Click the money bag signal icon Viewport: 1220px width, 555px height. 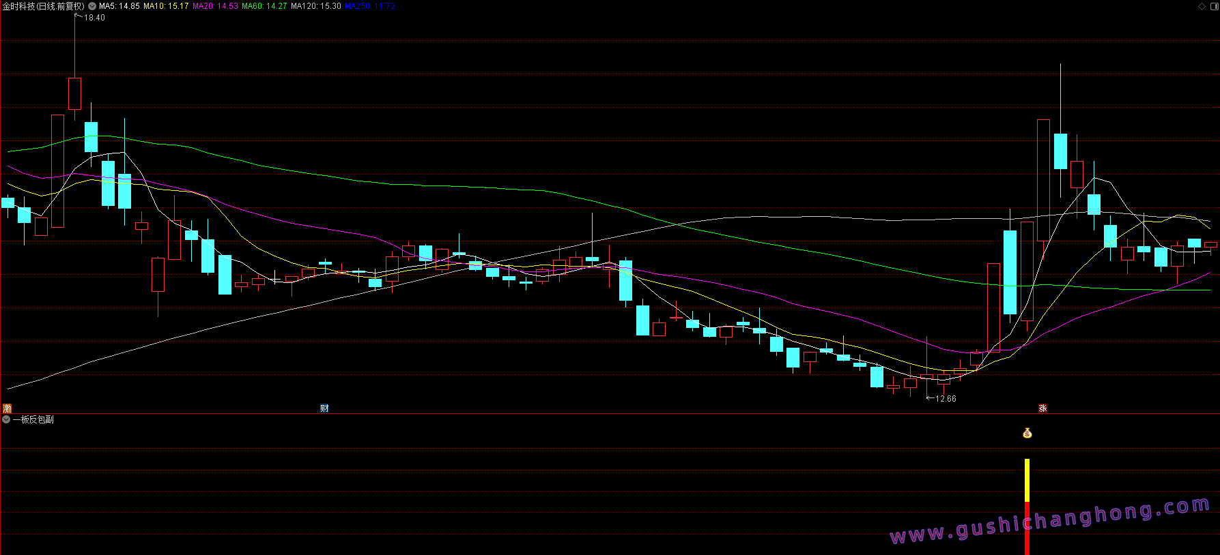pos(1027,433)
